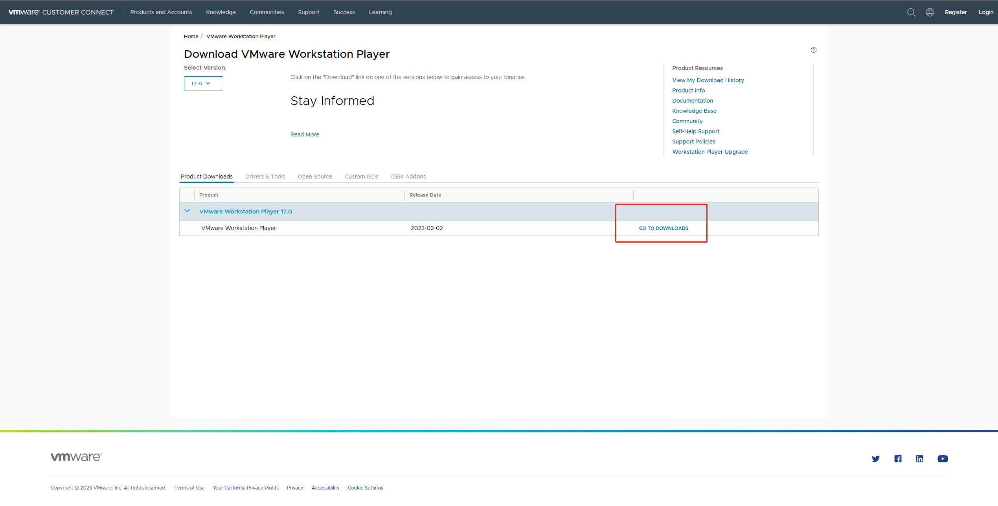Open the Support Policies link

pos(693,142)
